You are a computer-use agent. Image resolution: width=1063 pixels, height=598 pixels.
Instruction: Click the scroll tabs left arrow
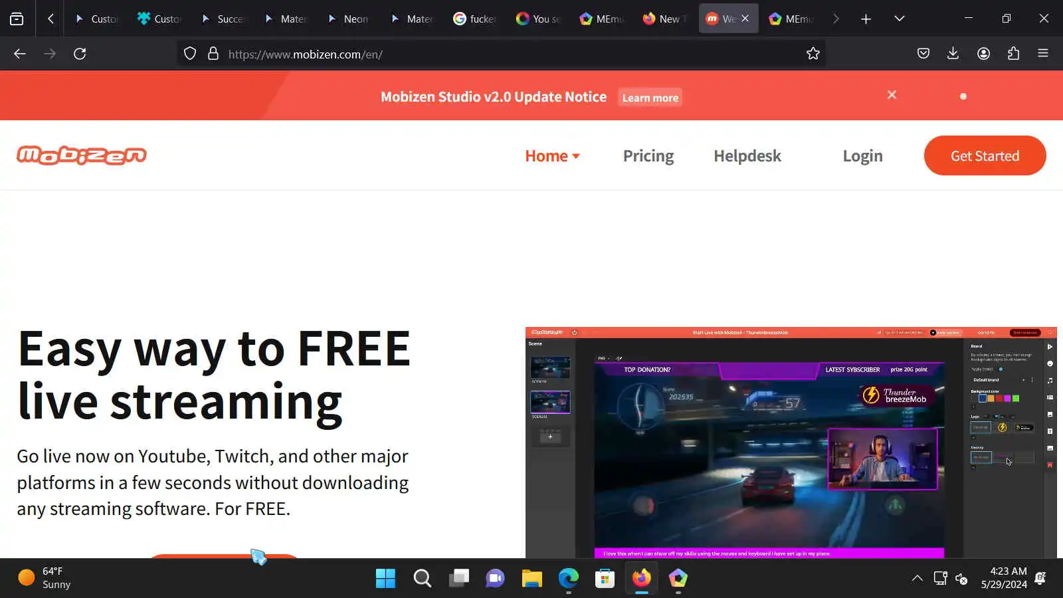coord(50,19)
